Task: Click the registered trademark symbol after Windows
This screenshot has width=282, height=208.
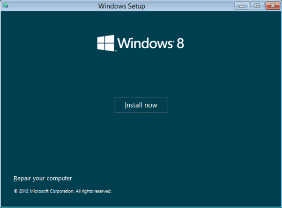Action: [x=173, y=40]
